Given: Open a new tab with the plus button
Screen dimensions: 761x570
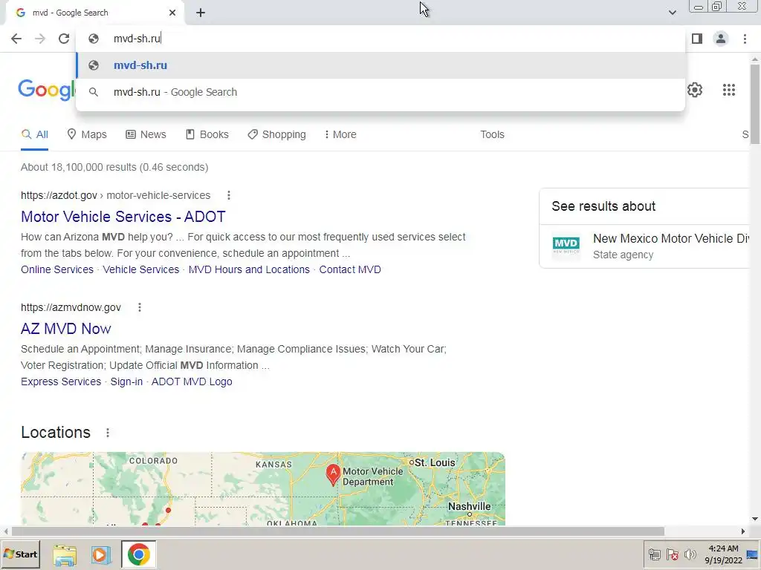Looking at the screenshot, I should [201, 13].
